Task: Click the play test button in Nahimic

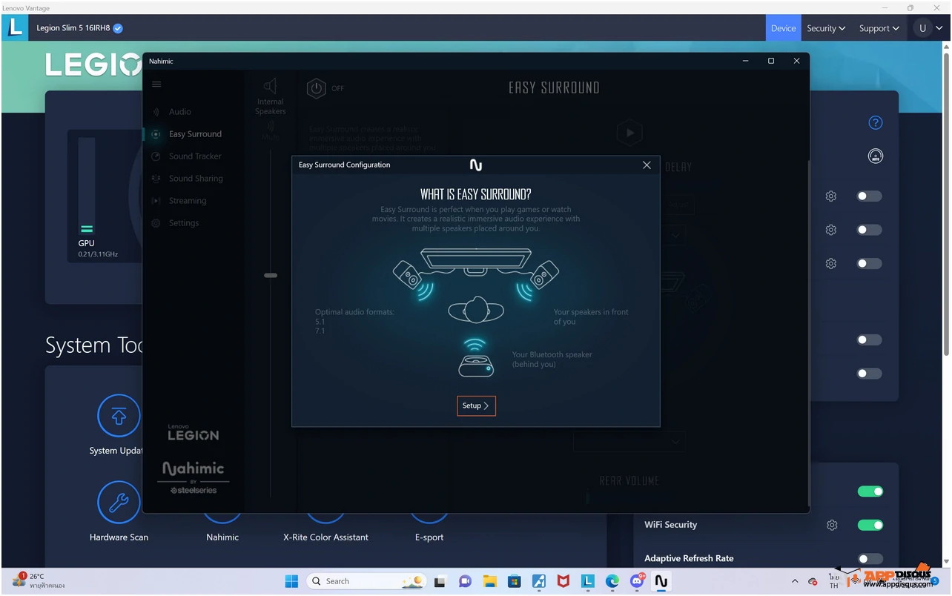Action: (x=629, y=133)
